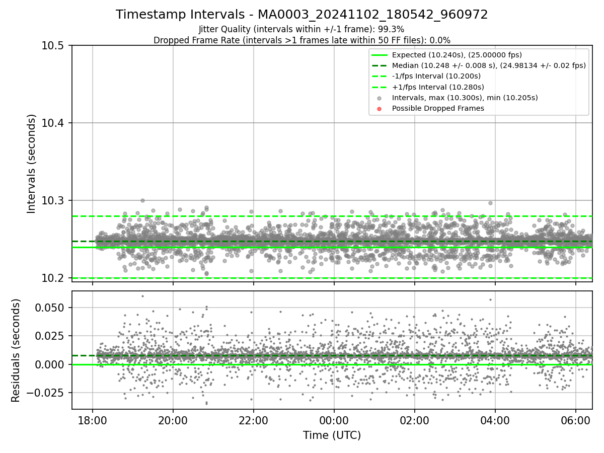Click the red dot marker in legend
604x453 pixels.
click(380, 109)
